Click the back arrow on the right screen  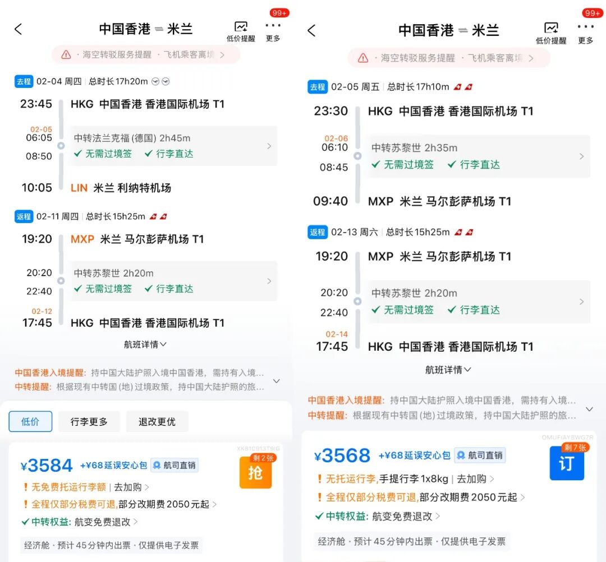(x=311, y=31)
